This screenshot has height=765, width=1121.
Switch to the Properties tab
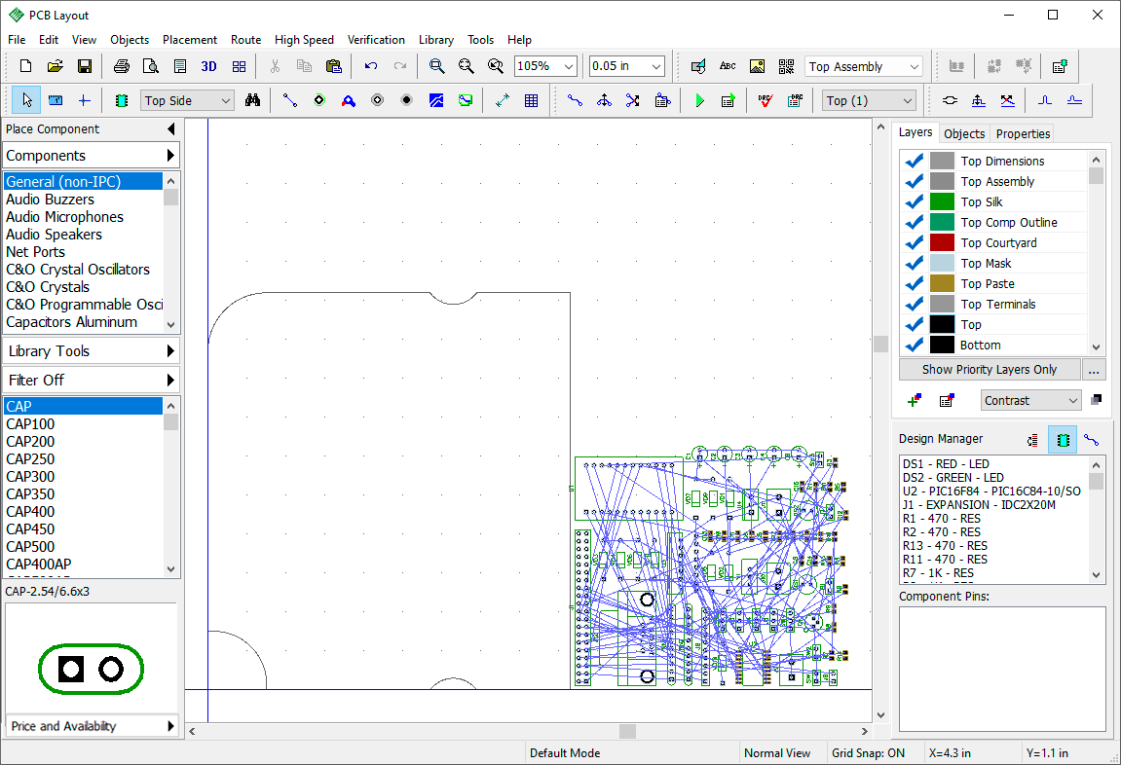(x=1023, y=133)
